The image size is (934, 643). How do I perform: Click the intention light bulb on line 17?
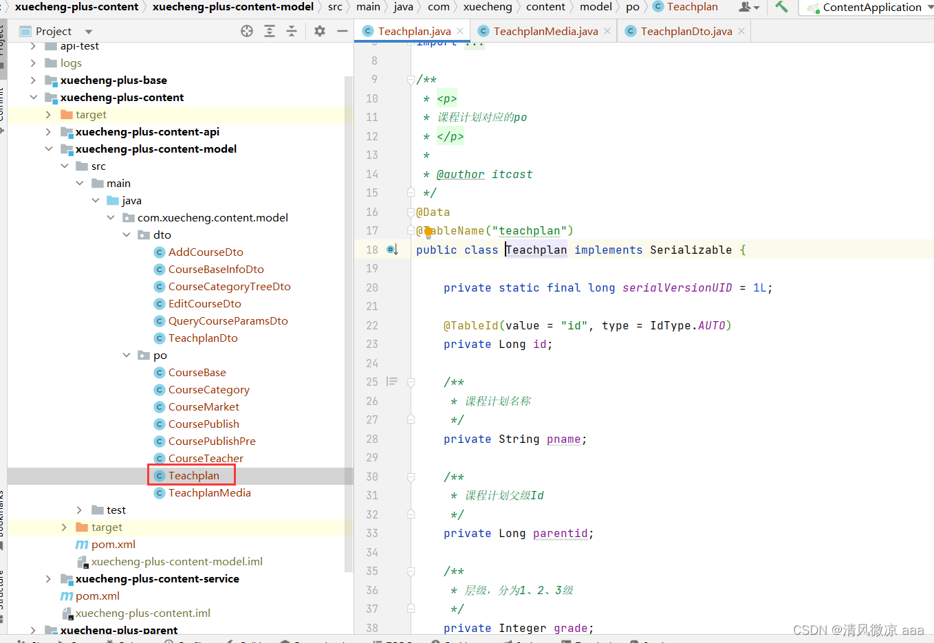428,232
